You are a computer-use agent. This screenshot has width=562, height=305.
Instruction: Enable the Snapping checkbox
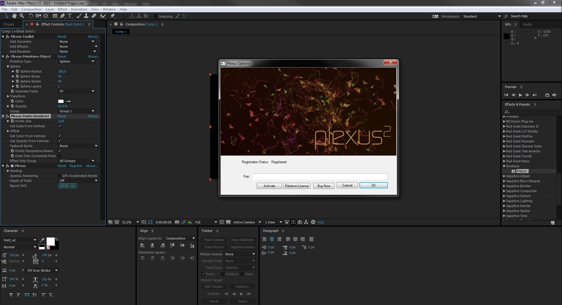pos(156,16)
